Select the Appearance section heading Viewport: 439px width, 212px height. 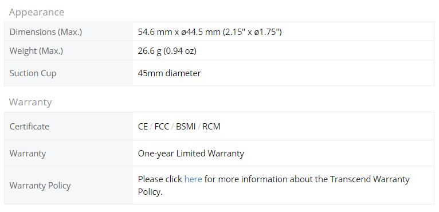click(37, 13)
